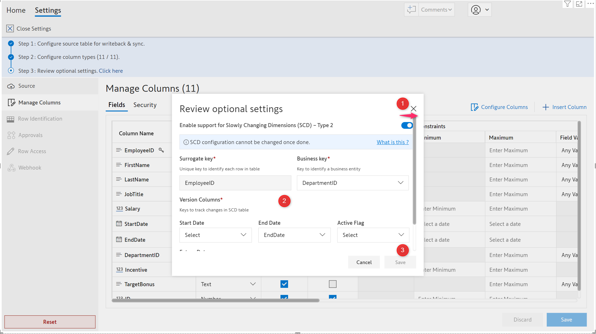Click the Close Settings X icon
Image resolution: width=596 pixels, height=334 pixels.
coord(10,29)
